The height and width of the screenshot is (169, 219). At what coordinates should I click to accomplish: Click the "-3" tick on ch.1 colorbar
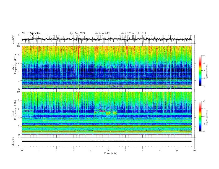(x=204, y=56)
